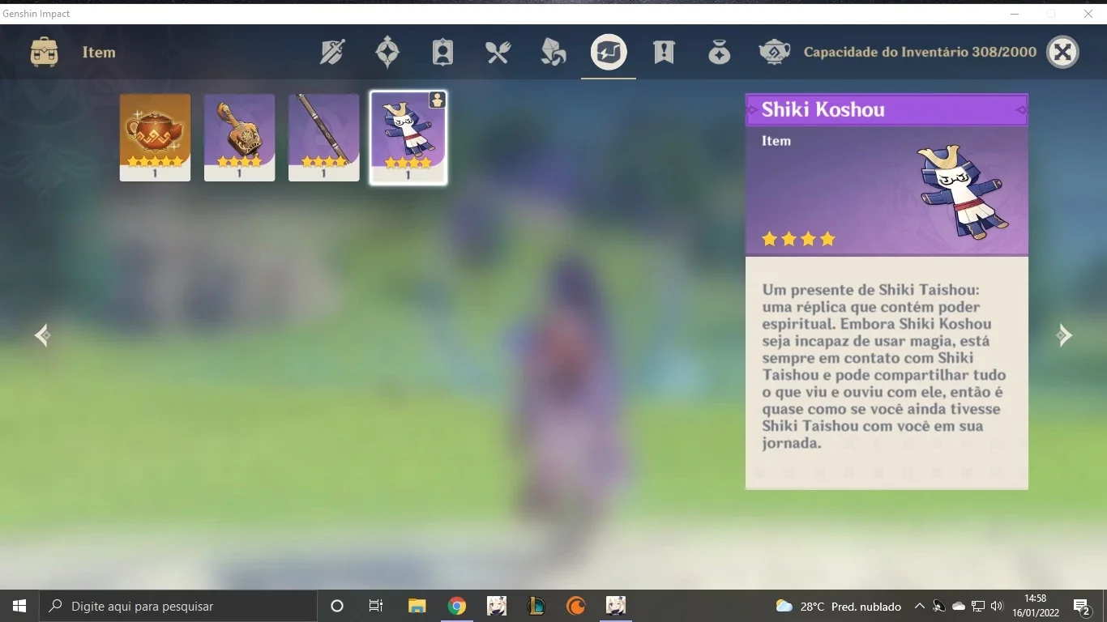Switch to Google Chrome on the taskbar

pos(457,606)
